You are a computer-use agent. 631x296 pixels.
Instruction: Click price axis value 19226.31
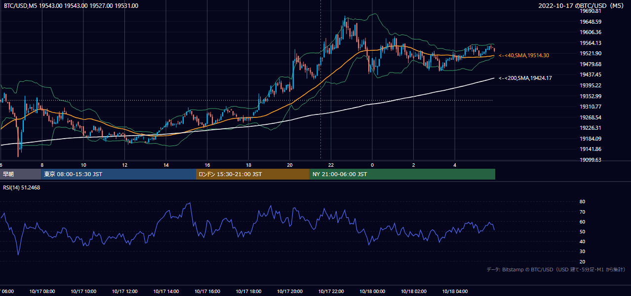tap(591, 128)
